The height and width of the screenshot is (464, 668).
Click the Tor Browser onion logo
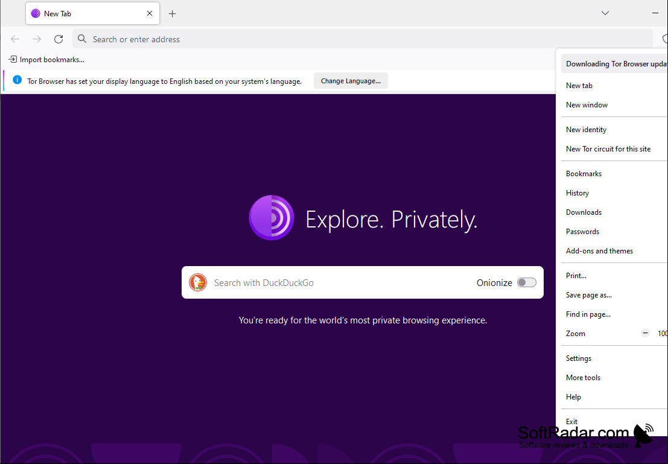(x=272, y=218)
